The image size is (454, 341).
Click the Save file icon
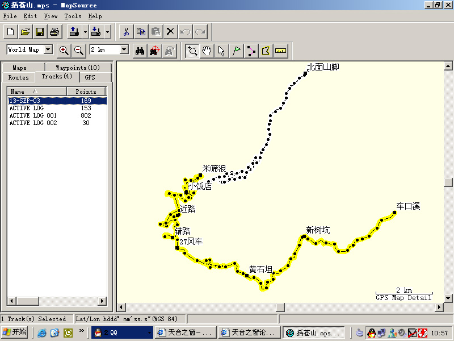pyautogui.click(x=40, y=31)
